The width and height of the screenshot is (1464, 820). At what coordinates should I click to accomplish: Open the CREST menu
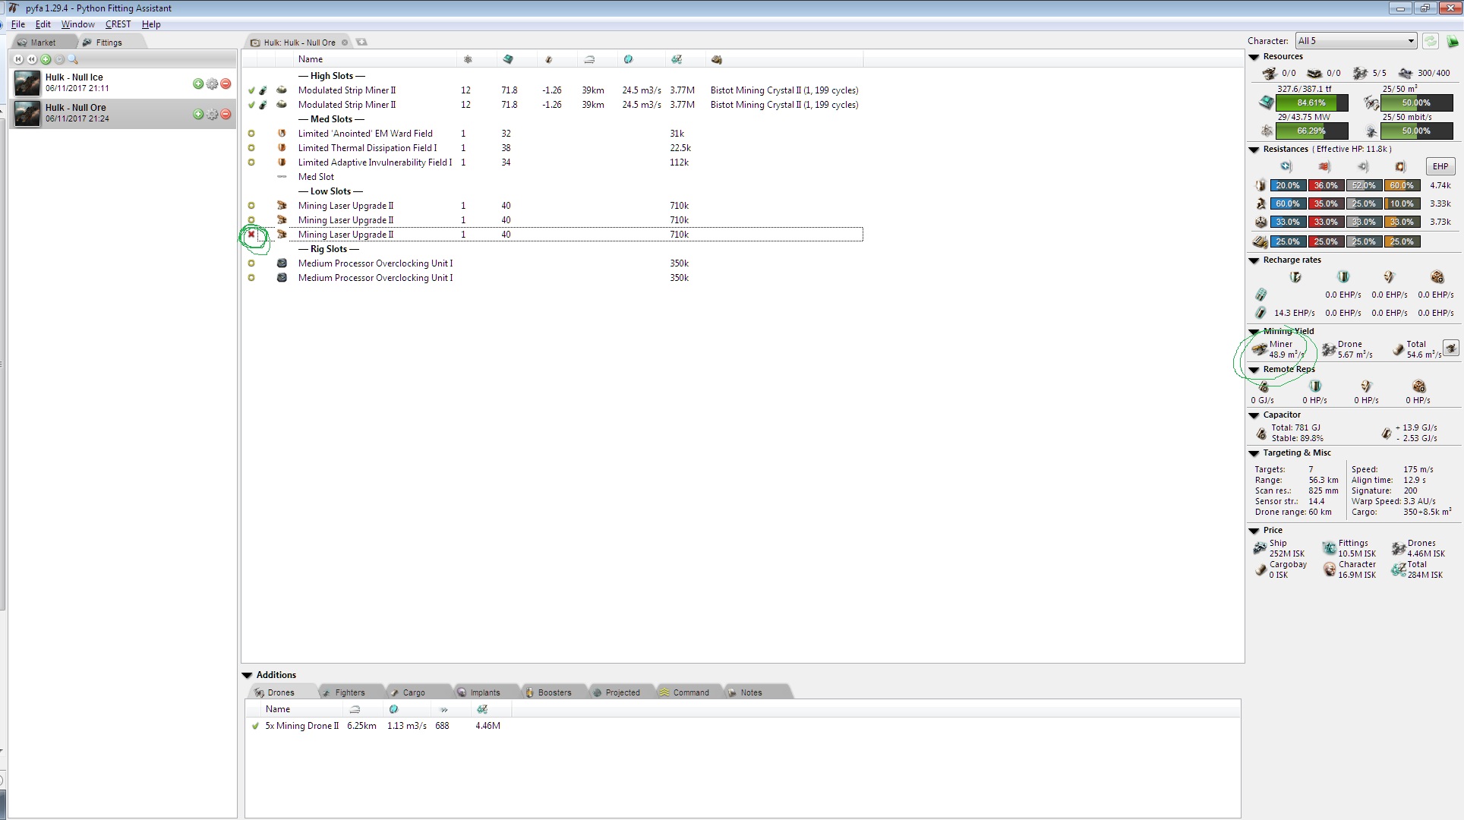point(118,24)
